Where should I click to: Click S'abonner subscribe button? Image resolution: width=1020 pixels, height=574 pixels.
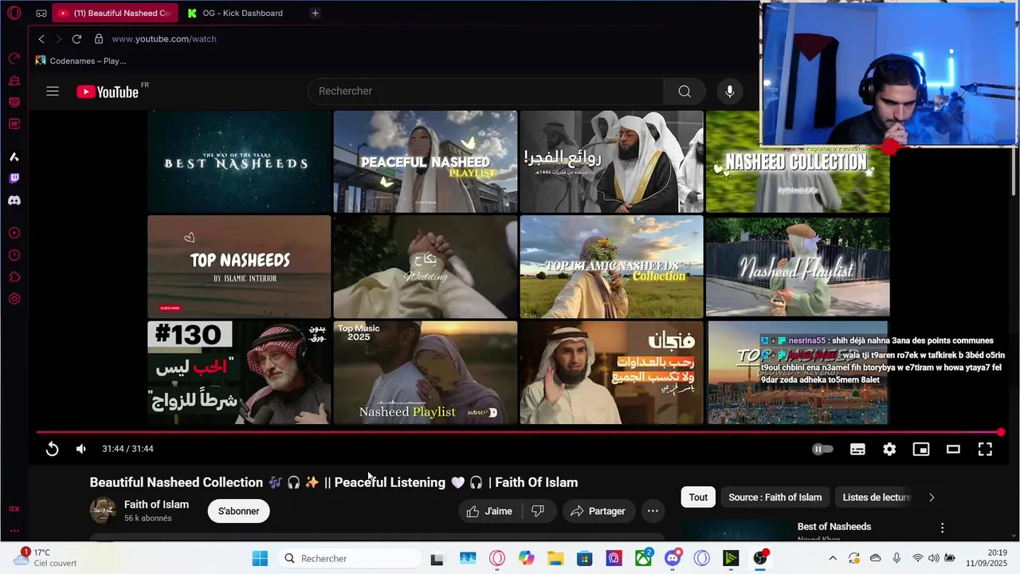[238, 511]
